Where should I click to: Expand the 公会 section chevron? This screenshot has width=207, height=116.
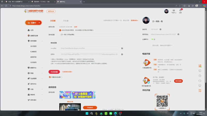pos(42,89)
